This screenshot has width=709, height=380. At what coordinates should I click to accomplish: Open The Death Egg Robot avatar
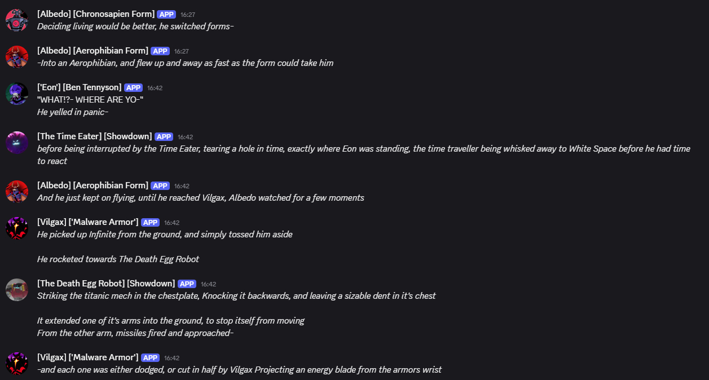tap(17, 290)
